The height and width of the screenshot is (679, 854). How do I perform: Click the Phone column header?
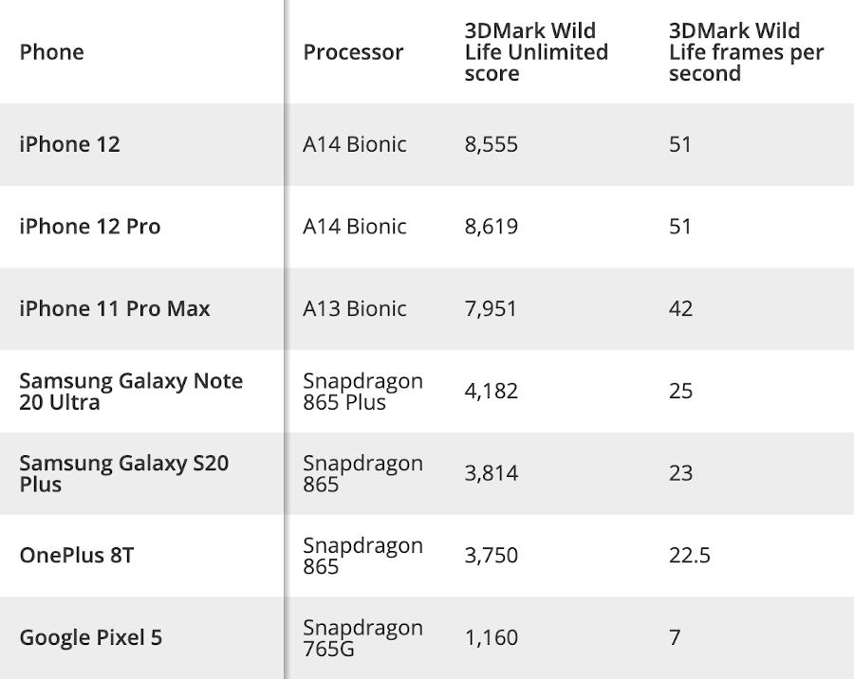tap(51, 52)
